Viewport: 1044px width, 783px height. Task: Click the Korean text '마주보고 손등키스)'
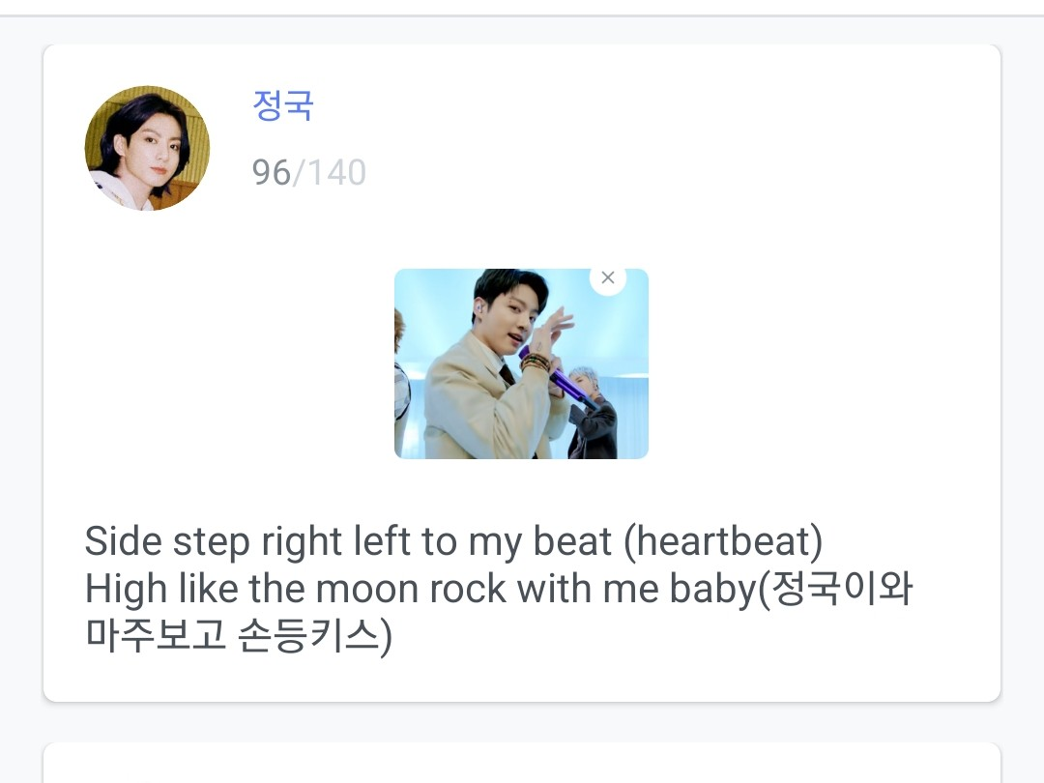click(x=238, y=637)
